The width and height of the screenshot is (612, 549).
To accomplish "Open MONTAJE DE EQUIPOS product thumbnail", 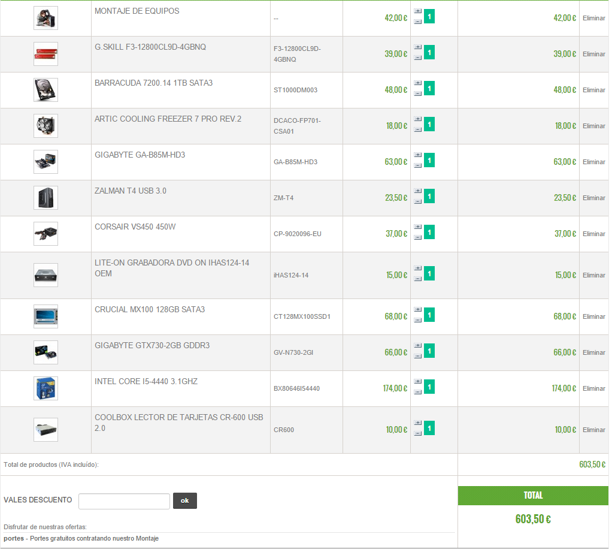I will pos(46,18).
